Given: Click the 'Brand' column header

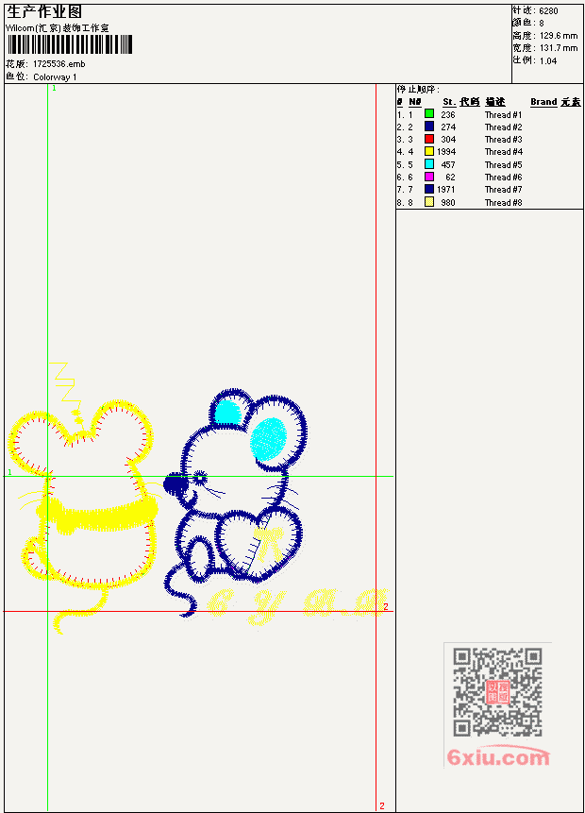Looking at the screenshot, I should (543, 102).
